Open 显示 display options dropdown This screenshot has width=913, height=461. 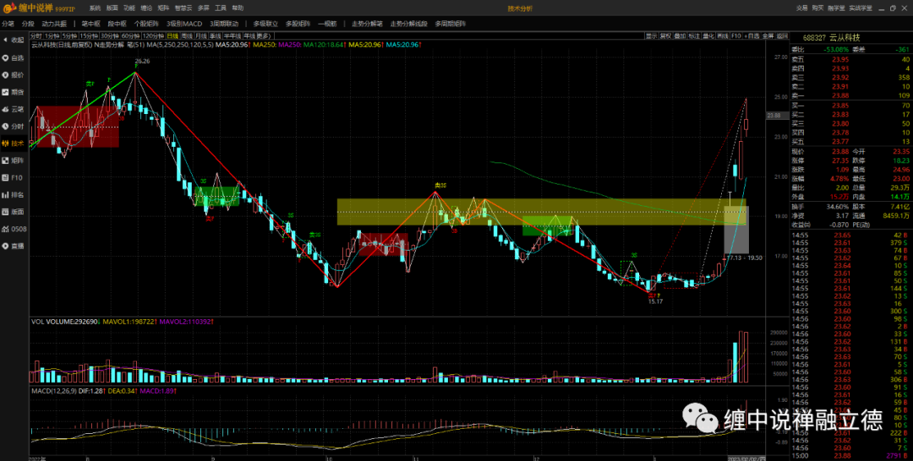pos(652,36)
